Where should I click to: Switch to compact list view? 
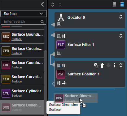pos(115,4)
